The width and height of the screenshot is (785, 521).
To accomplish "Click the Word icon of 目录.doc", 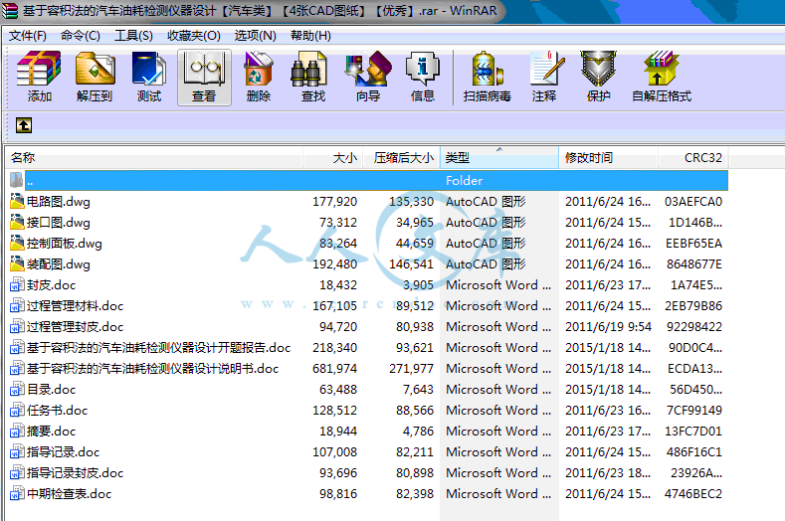I will tap(17, 390).
